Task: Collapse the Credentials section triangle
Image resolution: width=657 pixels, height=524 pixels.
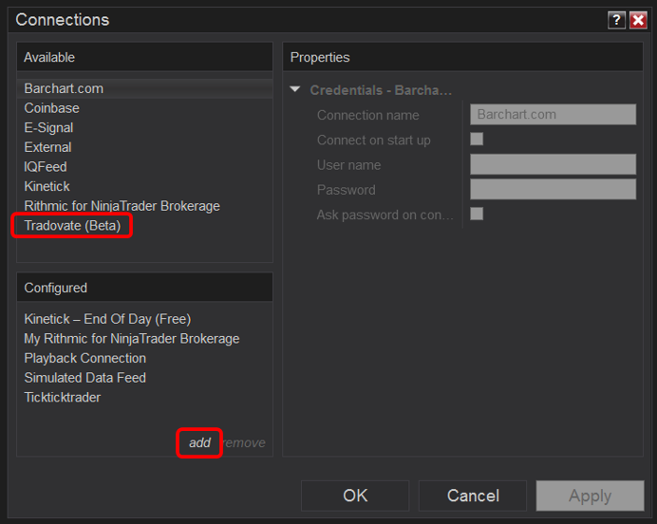Action: tap(295, 89)
